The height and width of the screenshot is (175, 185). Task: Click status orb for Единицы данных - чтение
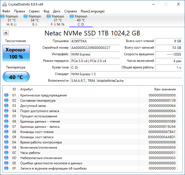tap(6, 121)
